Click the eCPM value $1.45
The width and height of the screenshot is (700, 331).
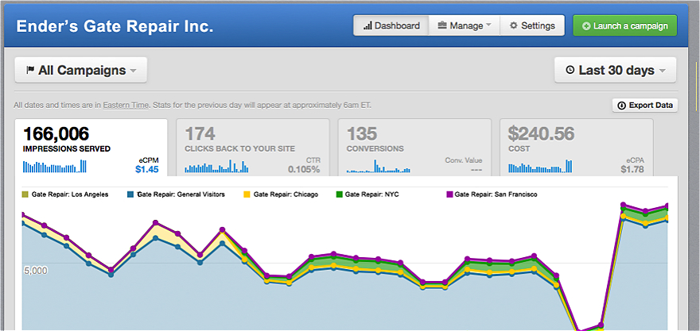[147, 169]
